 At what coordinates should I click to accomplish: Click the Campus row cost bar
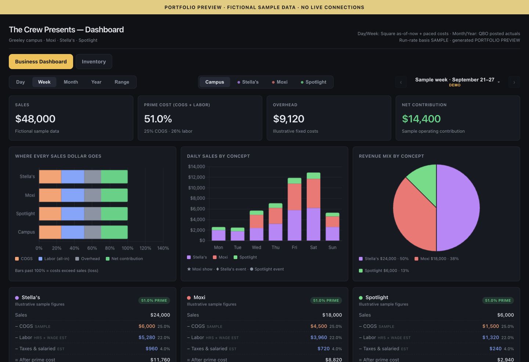click(x=83, y=232)
